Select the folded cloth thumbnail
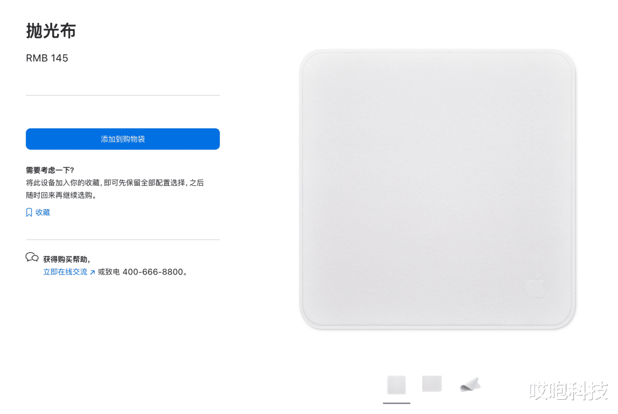Screen dimensions: 618x414 tap(470, 385)
